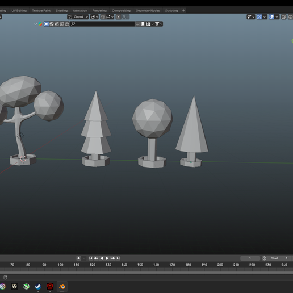Open the Global transform orientation dropdown
This screenshot has width=293, height=293.
point(78,17)
